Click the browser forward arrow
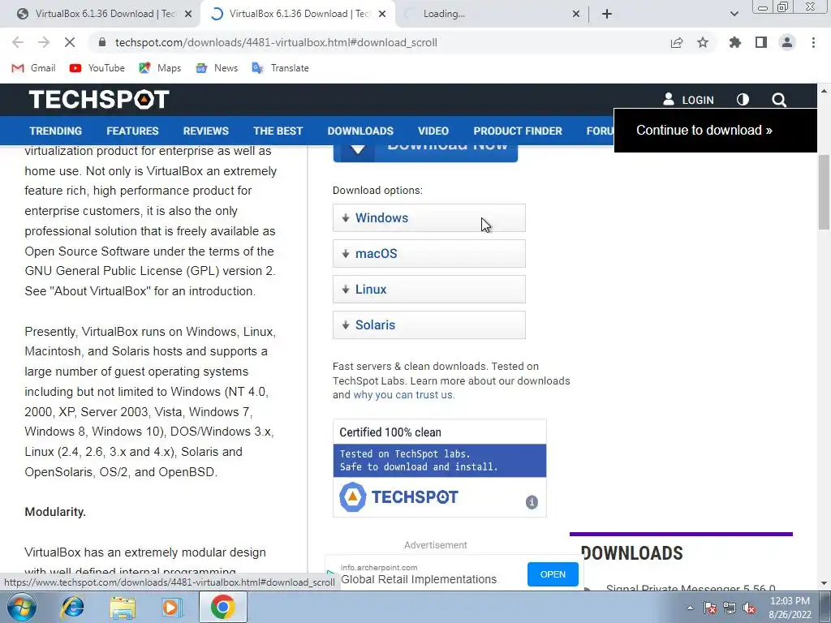 tap(44, 42)
